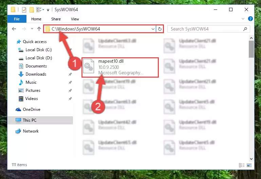Image resolution: width=261 pixels, height=179 pixels.
Task: Refresh the folder with the refresh icon
Action: click(160, 29)
